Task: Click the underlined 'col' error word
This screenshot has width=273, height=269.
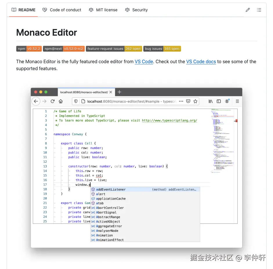Action: point(99,175)
